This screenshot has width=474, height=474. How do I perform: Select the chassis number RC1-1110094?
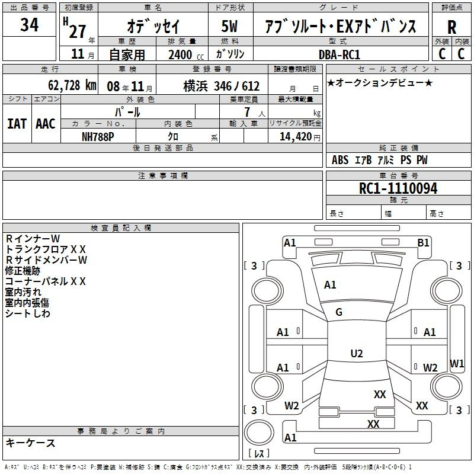pos(398,188)
